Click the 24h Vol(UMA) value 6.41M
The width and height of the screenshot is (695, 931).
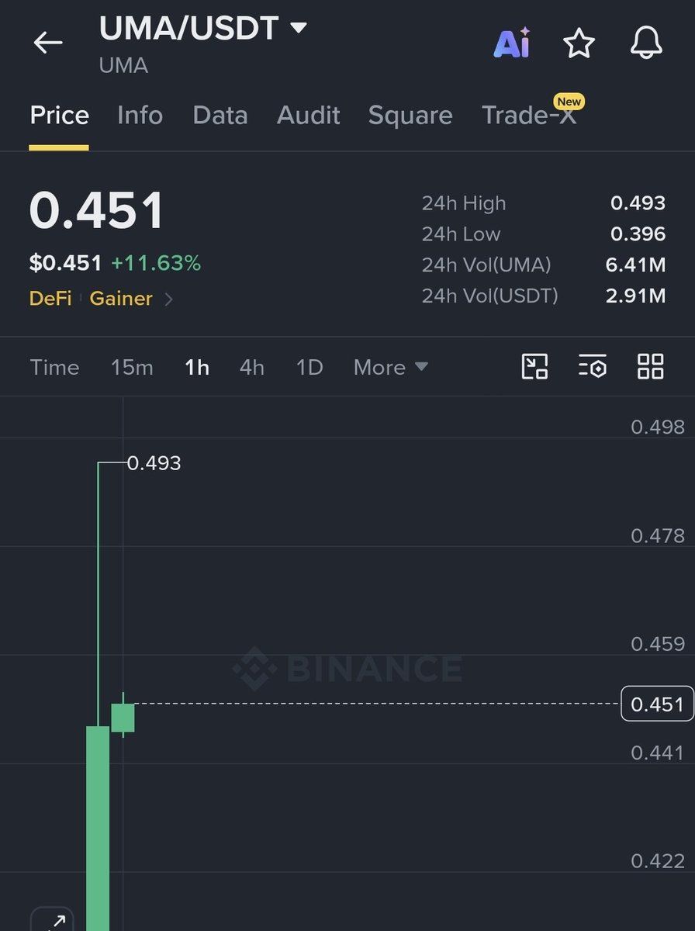pos(635,265)
